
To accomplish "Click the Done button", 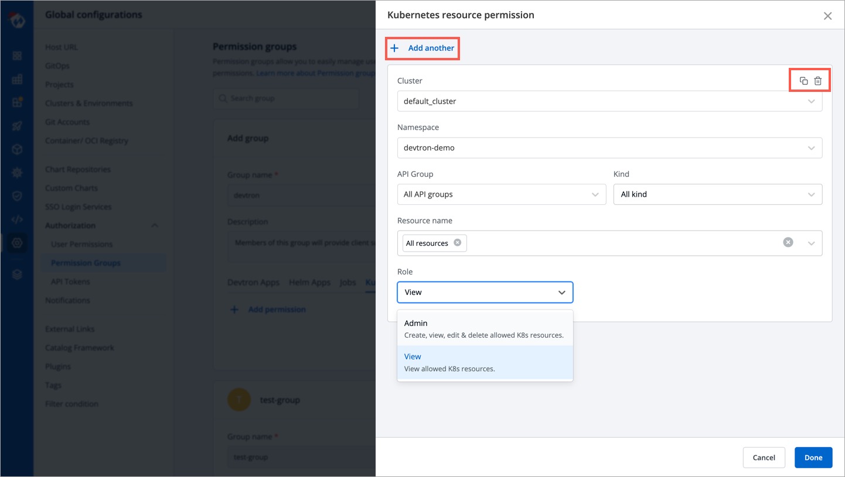I will point(813,458).
